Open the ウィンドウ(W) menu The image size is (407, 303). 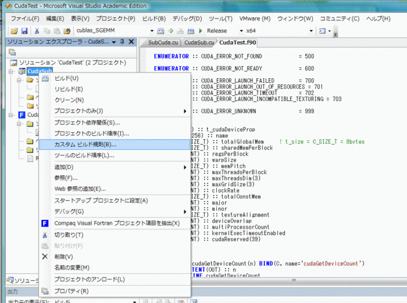pos(295,18)
